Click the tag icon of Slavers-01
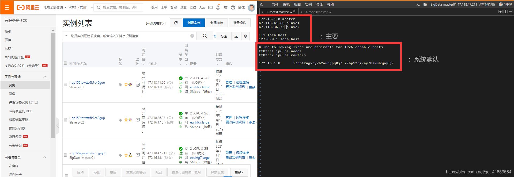 (x=120, y=85)
